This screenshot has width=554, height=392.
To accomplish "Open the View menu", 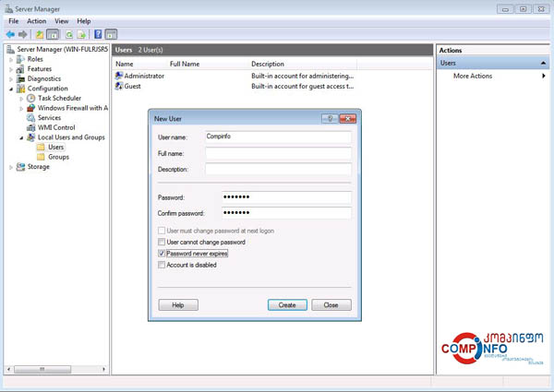I will (62, 21).
